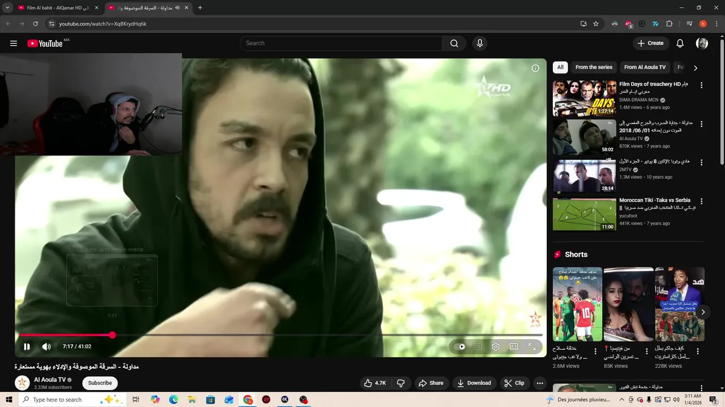
Task: Open the account avatar menu
Action: click(702, 44)
